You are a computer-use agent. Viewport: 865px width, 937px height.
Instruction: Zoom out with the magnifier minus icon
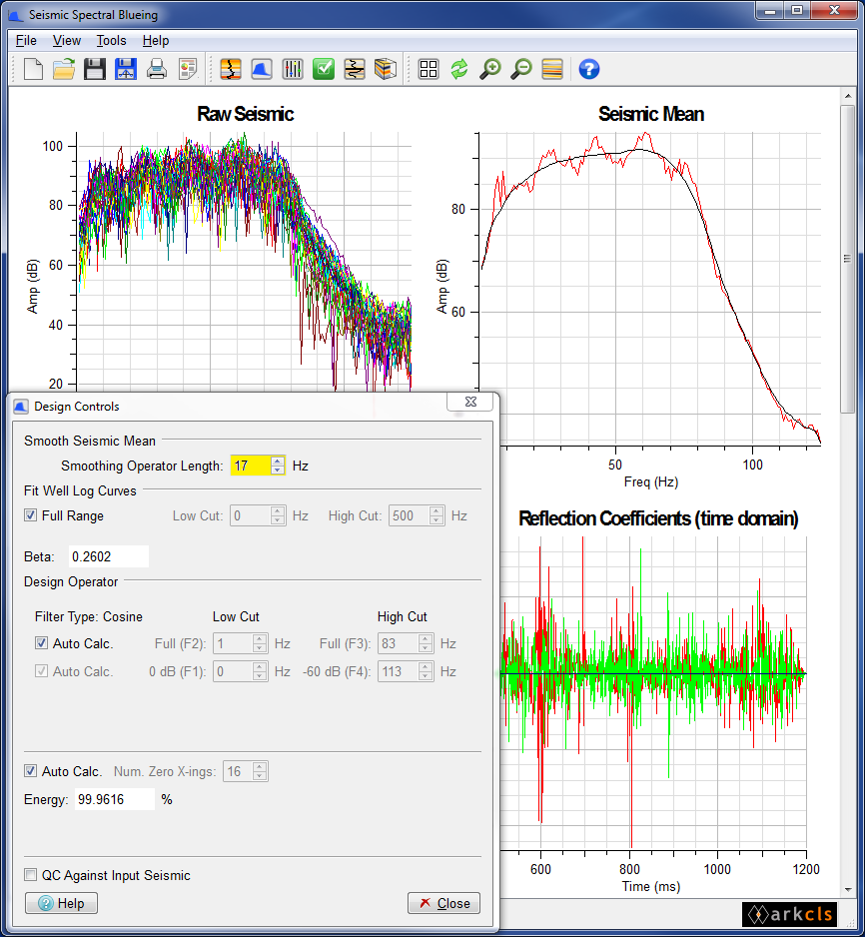521,69
